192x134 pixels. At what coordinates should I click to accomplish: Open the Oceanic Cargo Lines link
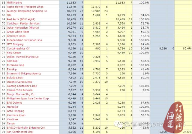(19, 82)
